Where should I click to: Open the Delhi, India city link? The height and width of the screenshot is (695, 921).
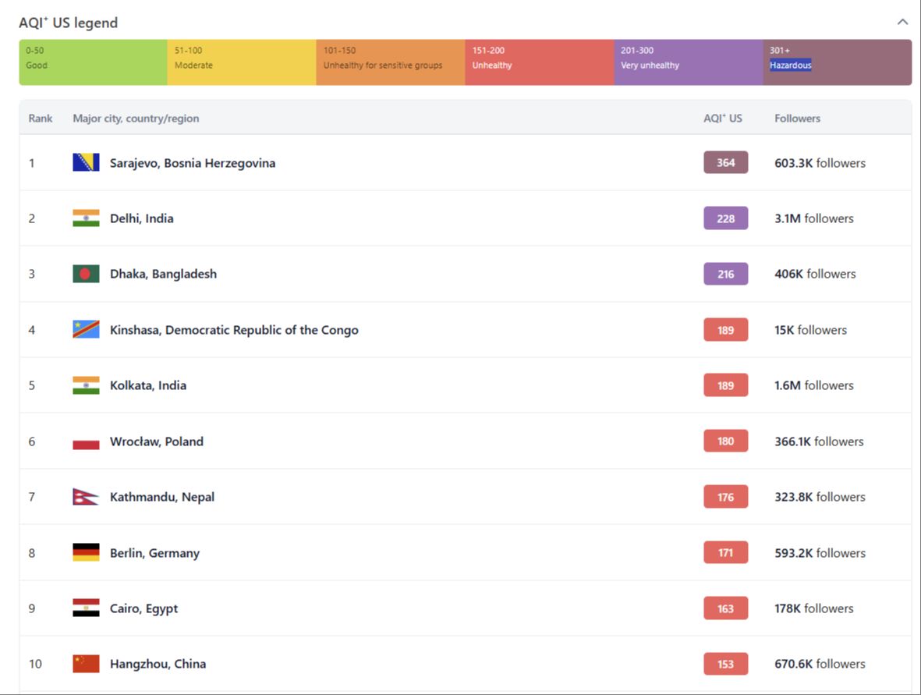141,218
